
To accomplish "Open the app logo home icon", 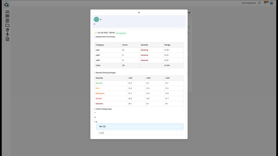I will 6,5.
